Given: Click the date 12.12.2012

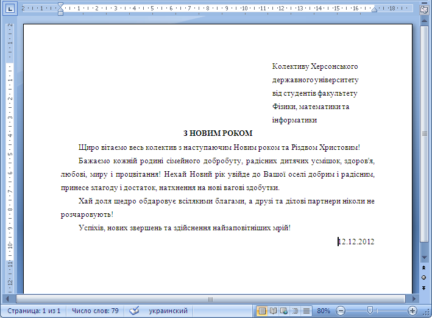Looking at the screenshot, I should coord(356,242).
